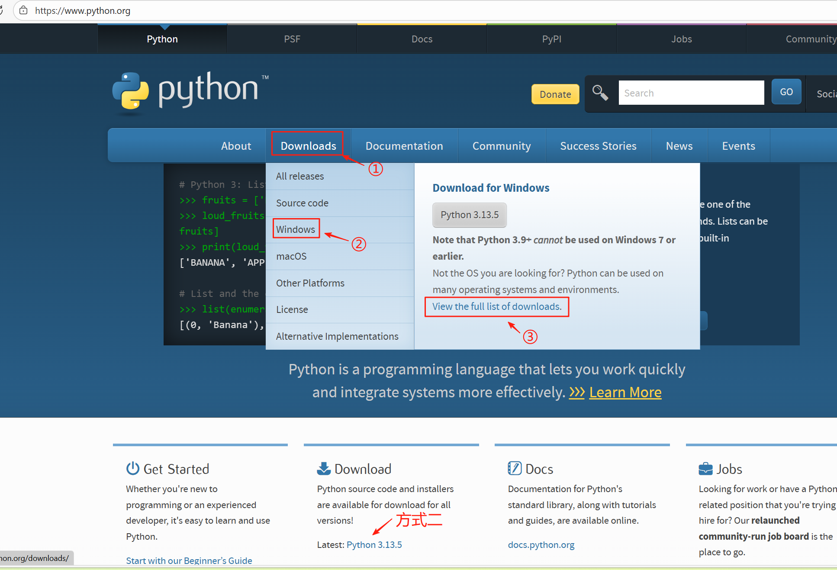837x570 pixels.
Task: Click the Python logo icon
Action: pyautogui.click(x=131, y=90)
